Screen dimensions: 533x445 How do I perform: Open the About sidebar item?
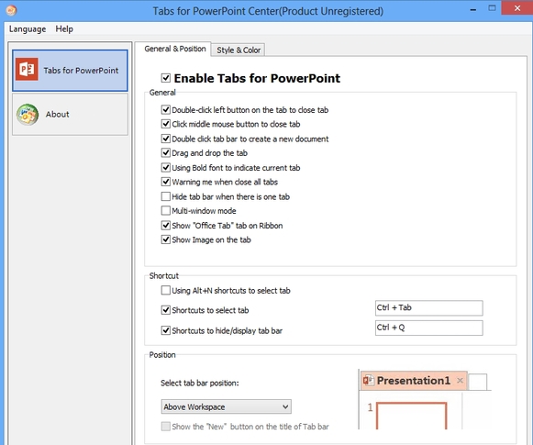coord(70,115)
